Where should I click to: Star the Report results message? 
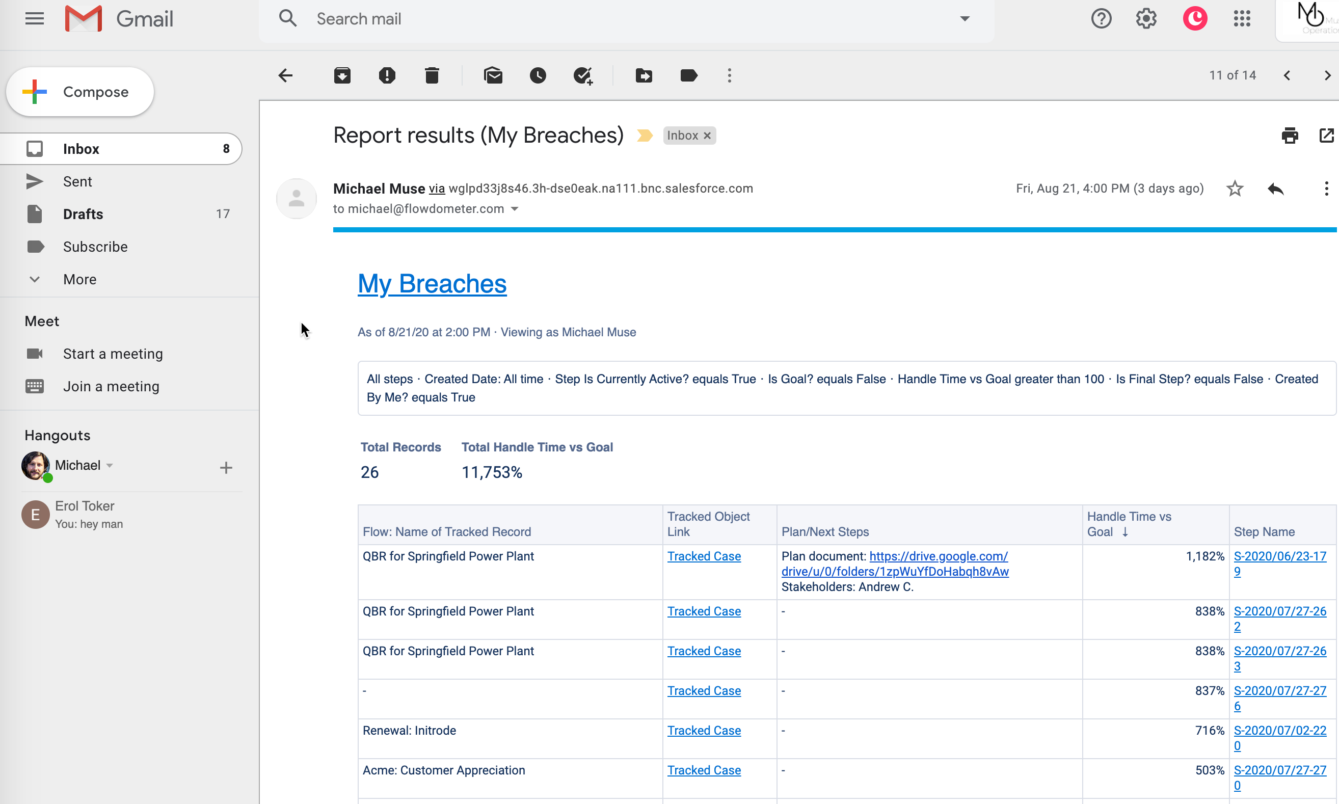point(1235,189)
